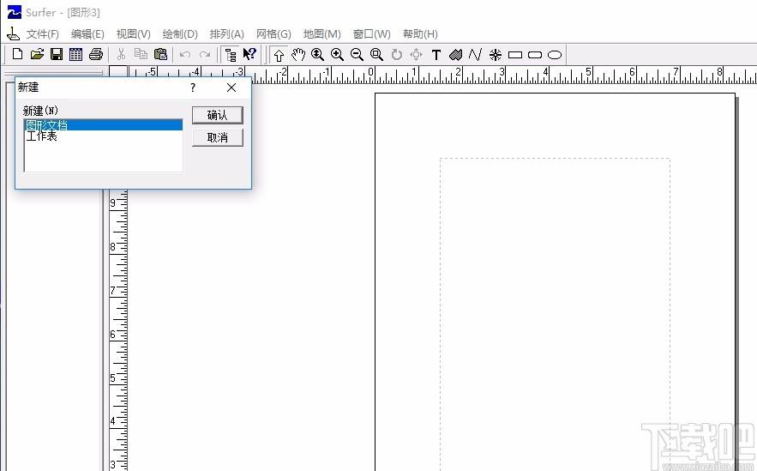
Task: Click the zoom rectangle icon
Action: coord(376,55)
